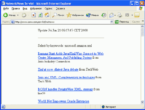
Task: Open the Favorites (Избранное) star panel
Action: click(75, 15)
